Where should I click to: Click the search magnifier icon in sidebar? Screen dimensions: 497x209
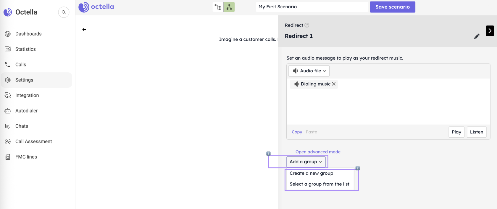pyautogui.click(x=64, y=12)
